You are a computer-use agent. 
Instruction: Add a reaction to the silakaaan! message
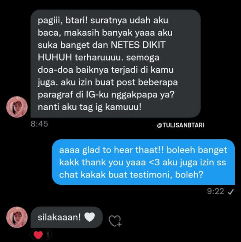(115, 221)
